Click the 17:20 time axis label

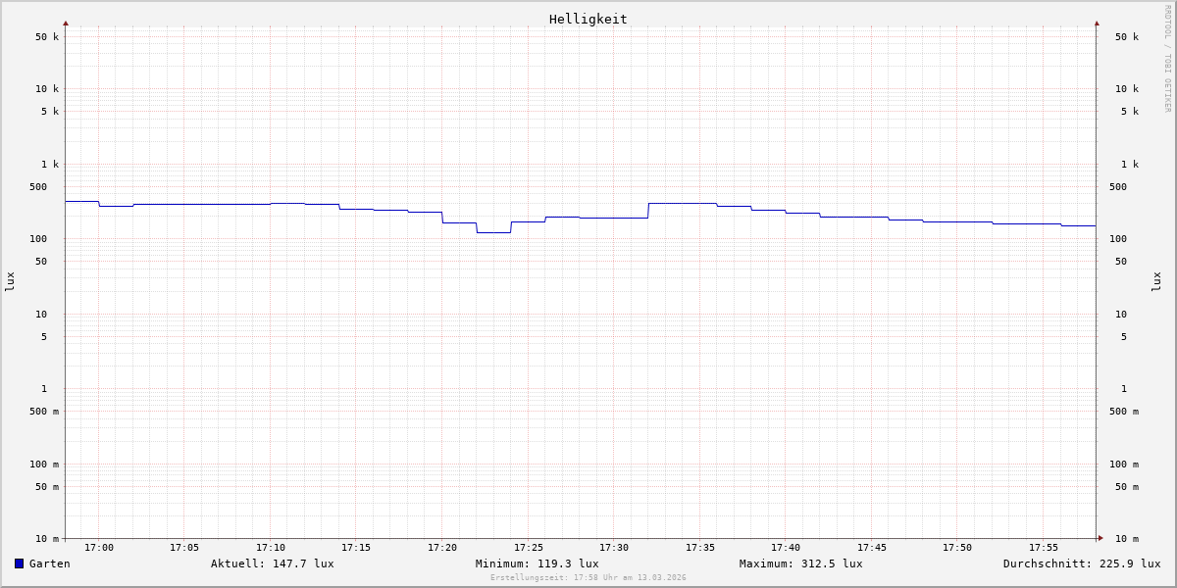click(x=442, y=548)
